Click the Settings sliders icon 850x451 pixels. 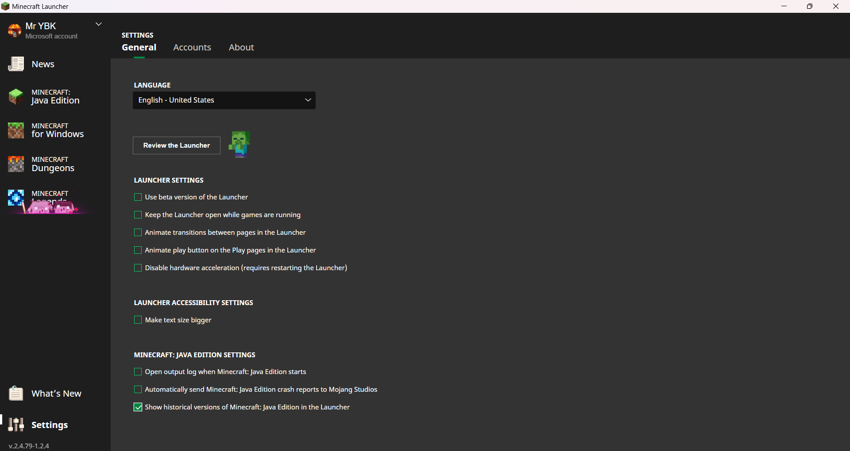click(16, 424)
